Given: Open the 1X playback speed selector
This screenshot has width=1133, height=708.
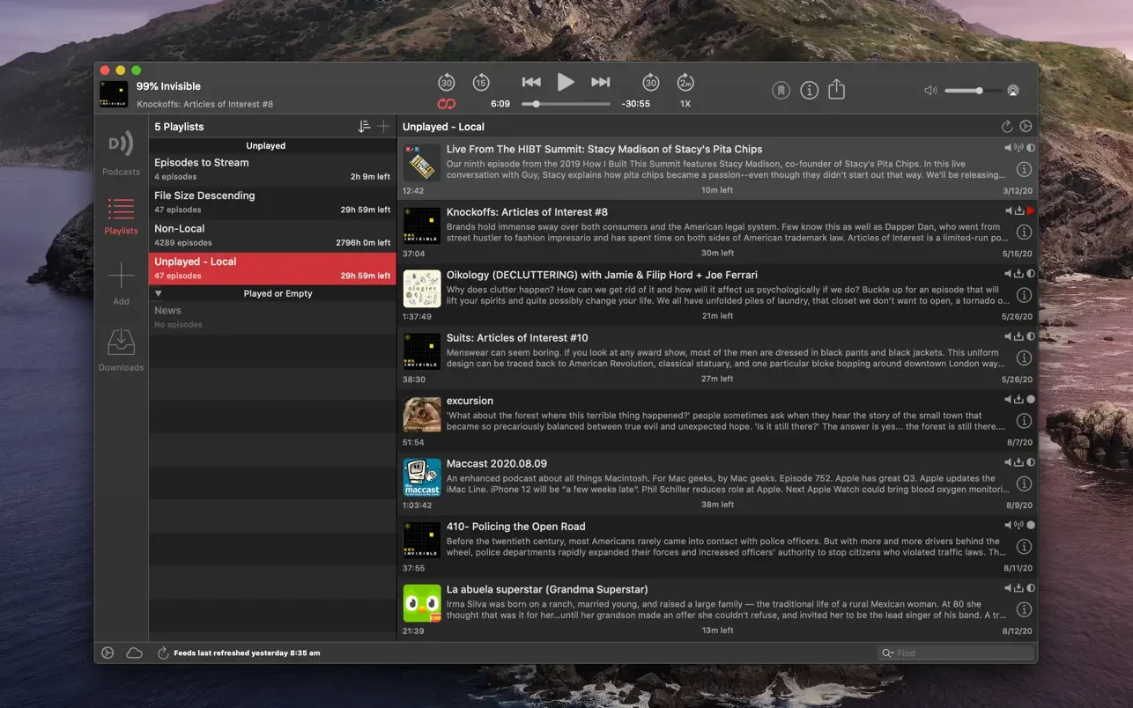Looking at the screenshot, I should click(x=685, y=104).
